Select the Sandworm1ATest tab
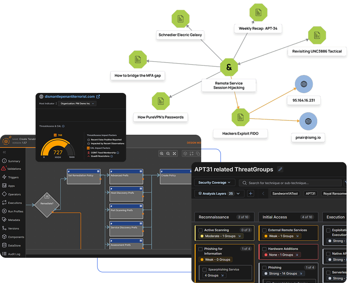 pyautogui.click(x=285, y=194)
